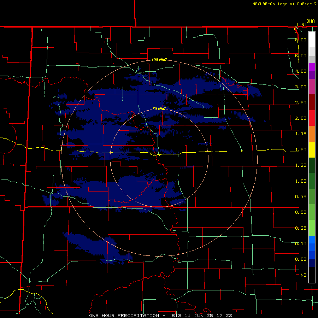Click the 3.00 legend value
Image resolution: width=318 pixels, height=318 pixels.
(x=301, y=87)
